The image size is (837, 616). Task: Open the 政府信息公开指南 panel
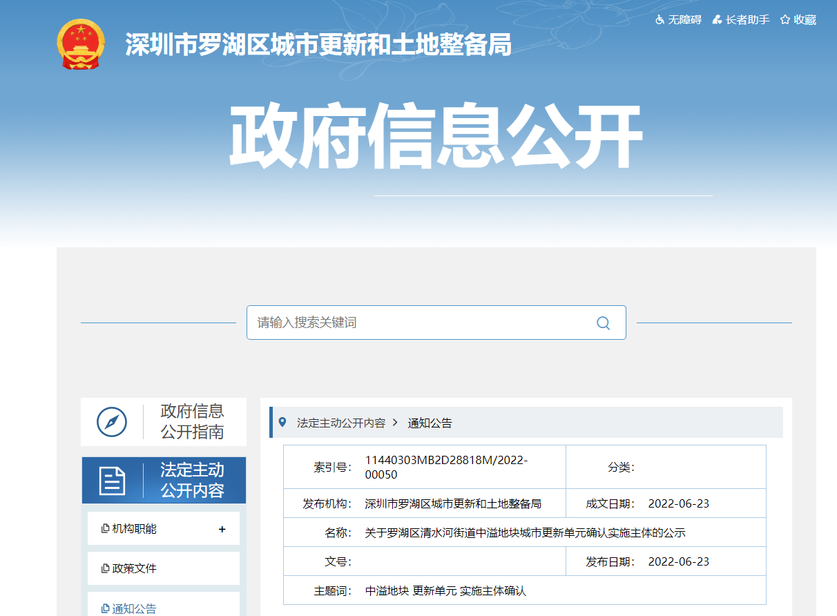coord(192,422)
